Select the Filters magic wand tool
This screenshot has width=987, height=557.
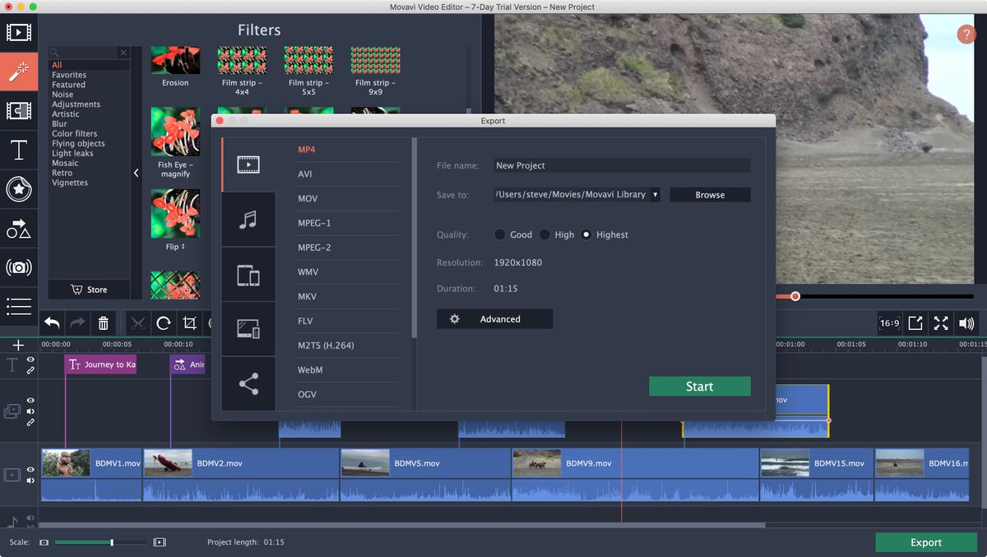click(18, 71)
